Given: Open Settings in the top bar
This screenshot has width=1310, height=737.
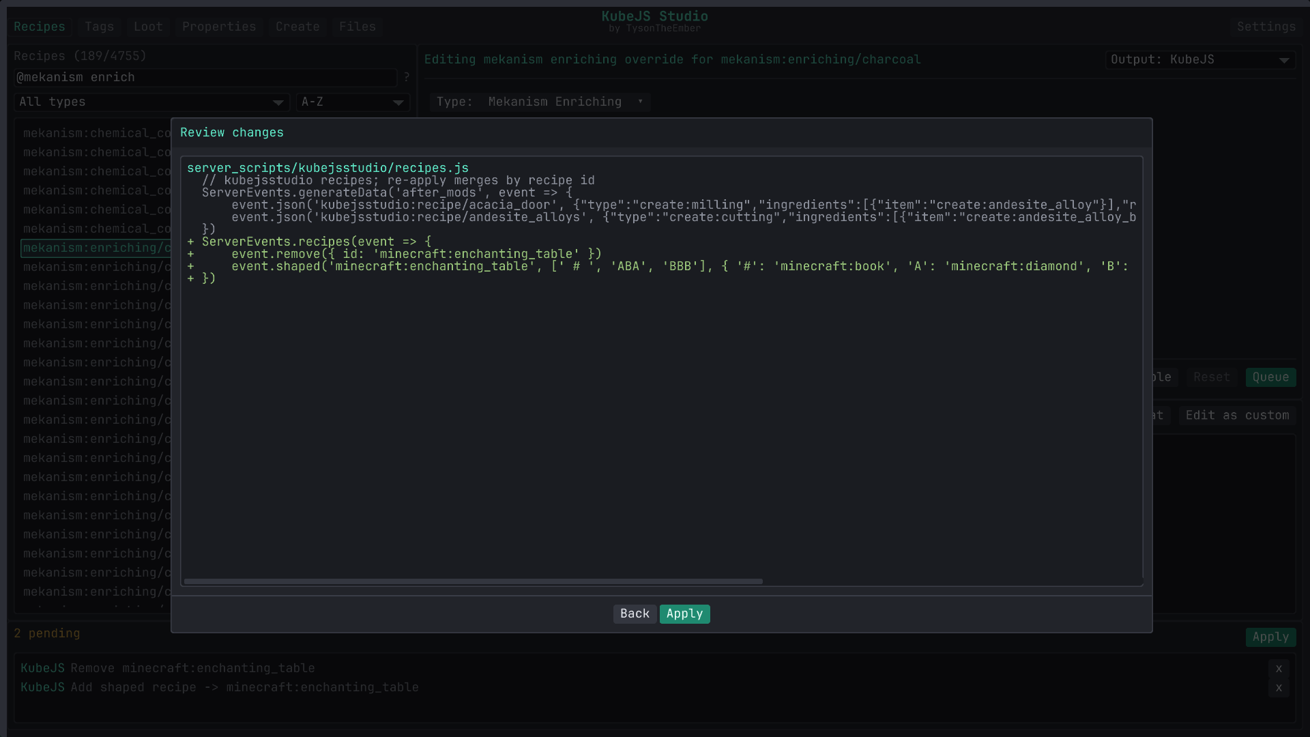Looking at the screenshot, I should pyautogui.click(x=1266, y=27).
